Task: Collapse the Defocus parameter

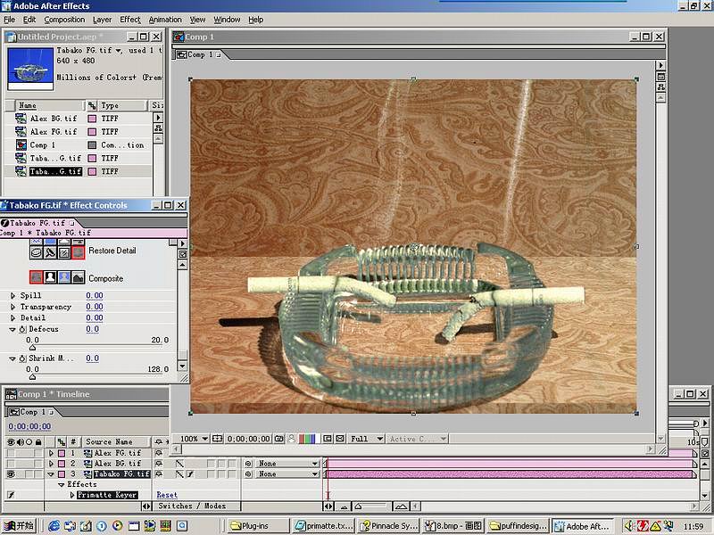Action: pos(12,329)
